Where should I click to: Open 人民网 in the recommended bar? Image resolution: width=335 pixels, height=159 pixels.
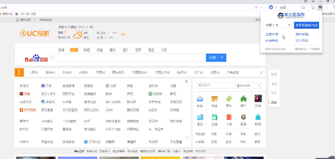click(33, 72)
